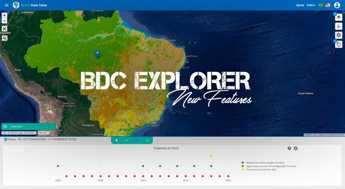Image resolution: width=345 pixels, height=189 pixels.
Task: Open the layers panel button
Action: (338, 17)
